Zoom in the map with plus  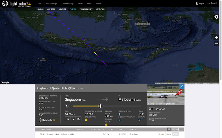coord(217,37)
